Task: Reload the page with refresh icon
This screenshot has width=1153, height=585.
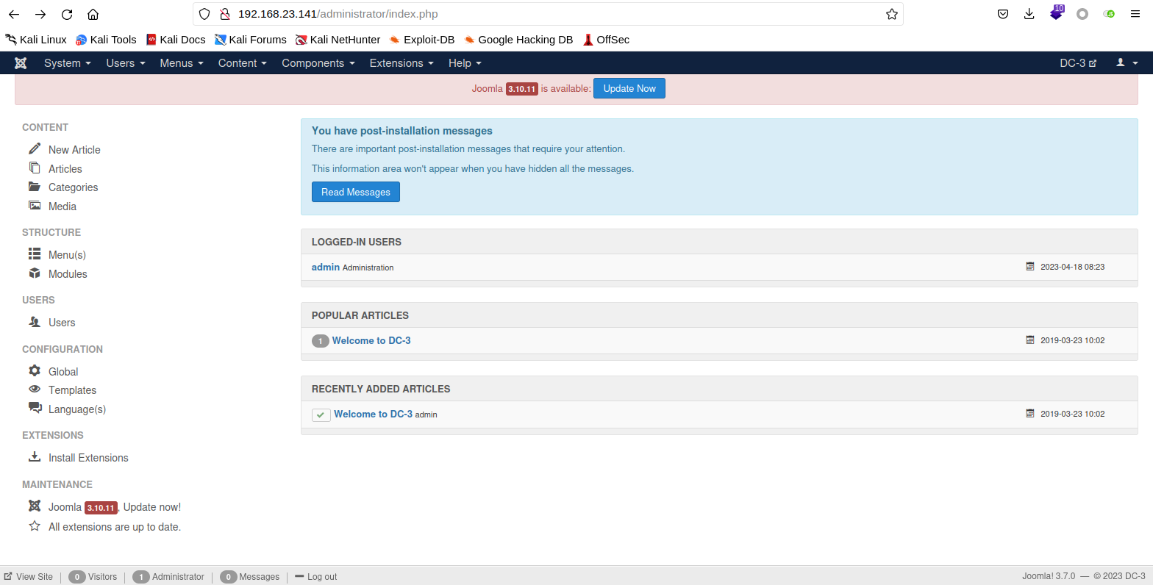Action: (67, 14)
